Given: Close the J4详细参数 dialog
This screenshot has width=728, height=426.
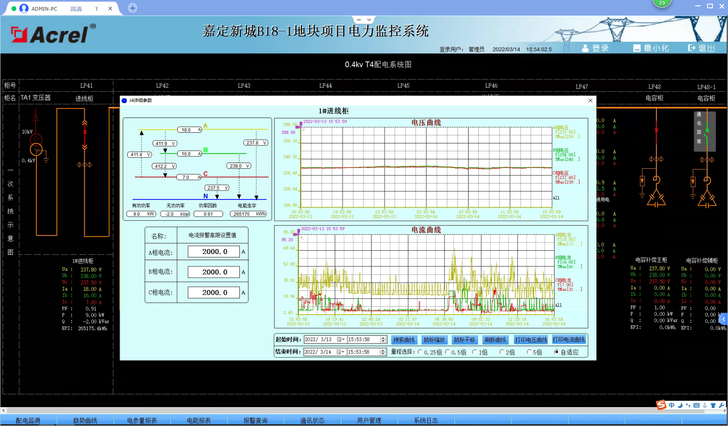Looking at the screenshot, I should (x=590, y=100).
